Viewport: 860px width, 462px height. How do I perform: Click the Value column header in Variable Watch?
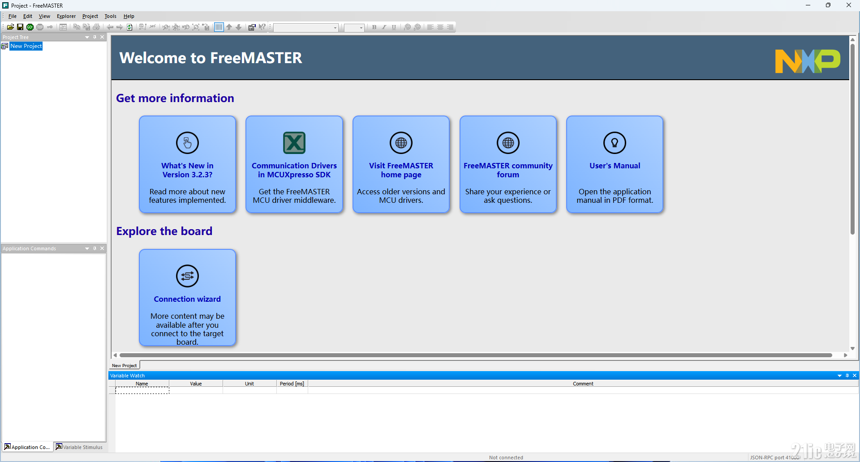coord(196,384)
